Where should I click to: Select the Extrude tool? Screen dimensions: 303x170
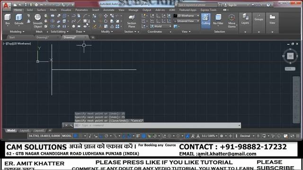tap(19, 19)
